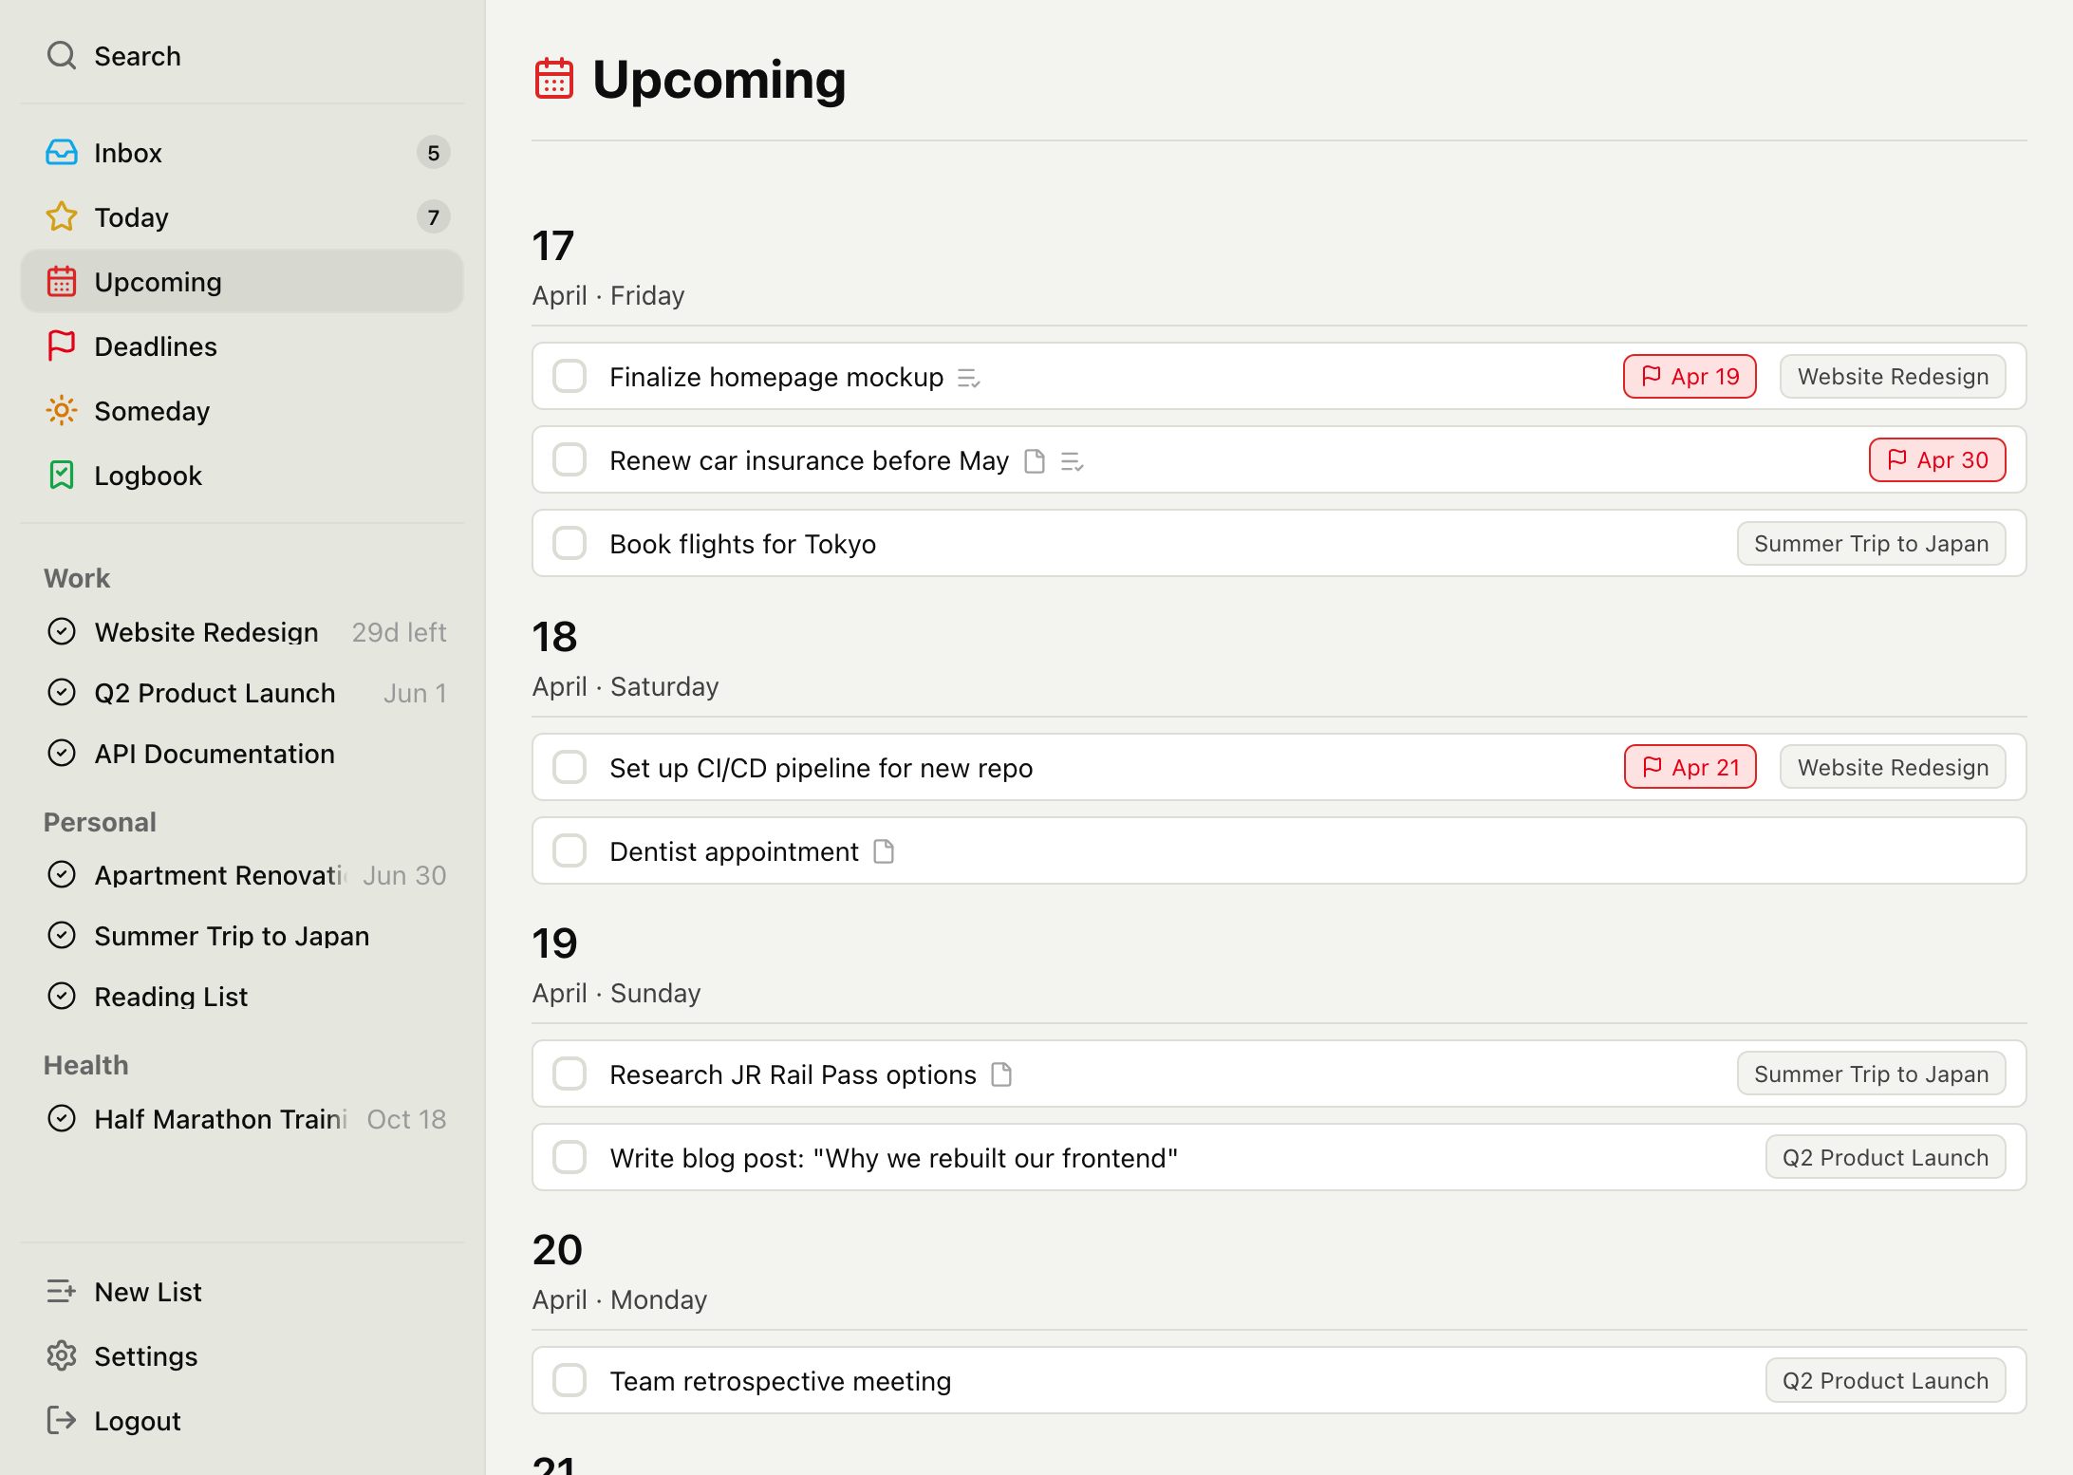Check the Dentist appointment checkbox
Image resolution: width=2073 pixels, height=1475 pixels.
point(570,851)
